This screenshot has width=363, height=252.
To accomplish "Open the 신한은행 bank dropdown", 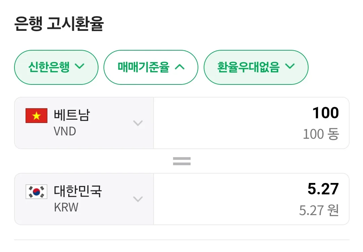I will tap(56, 67).
